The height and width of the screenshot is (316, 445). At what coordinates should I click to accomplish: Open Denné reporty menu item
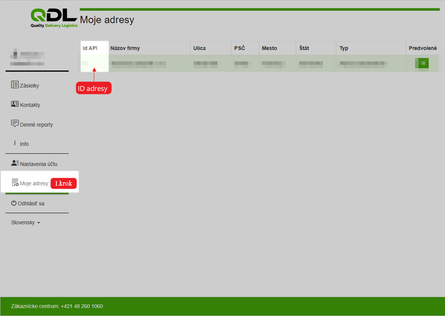pos(36,125)
